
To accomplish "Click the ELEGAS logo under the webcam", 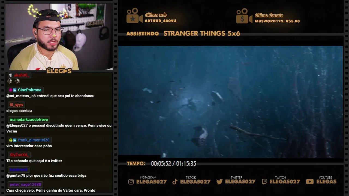I will pyautogui.click(x=59, y=71).
